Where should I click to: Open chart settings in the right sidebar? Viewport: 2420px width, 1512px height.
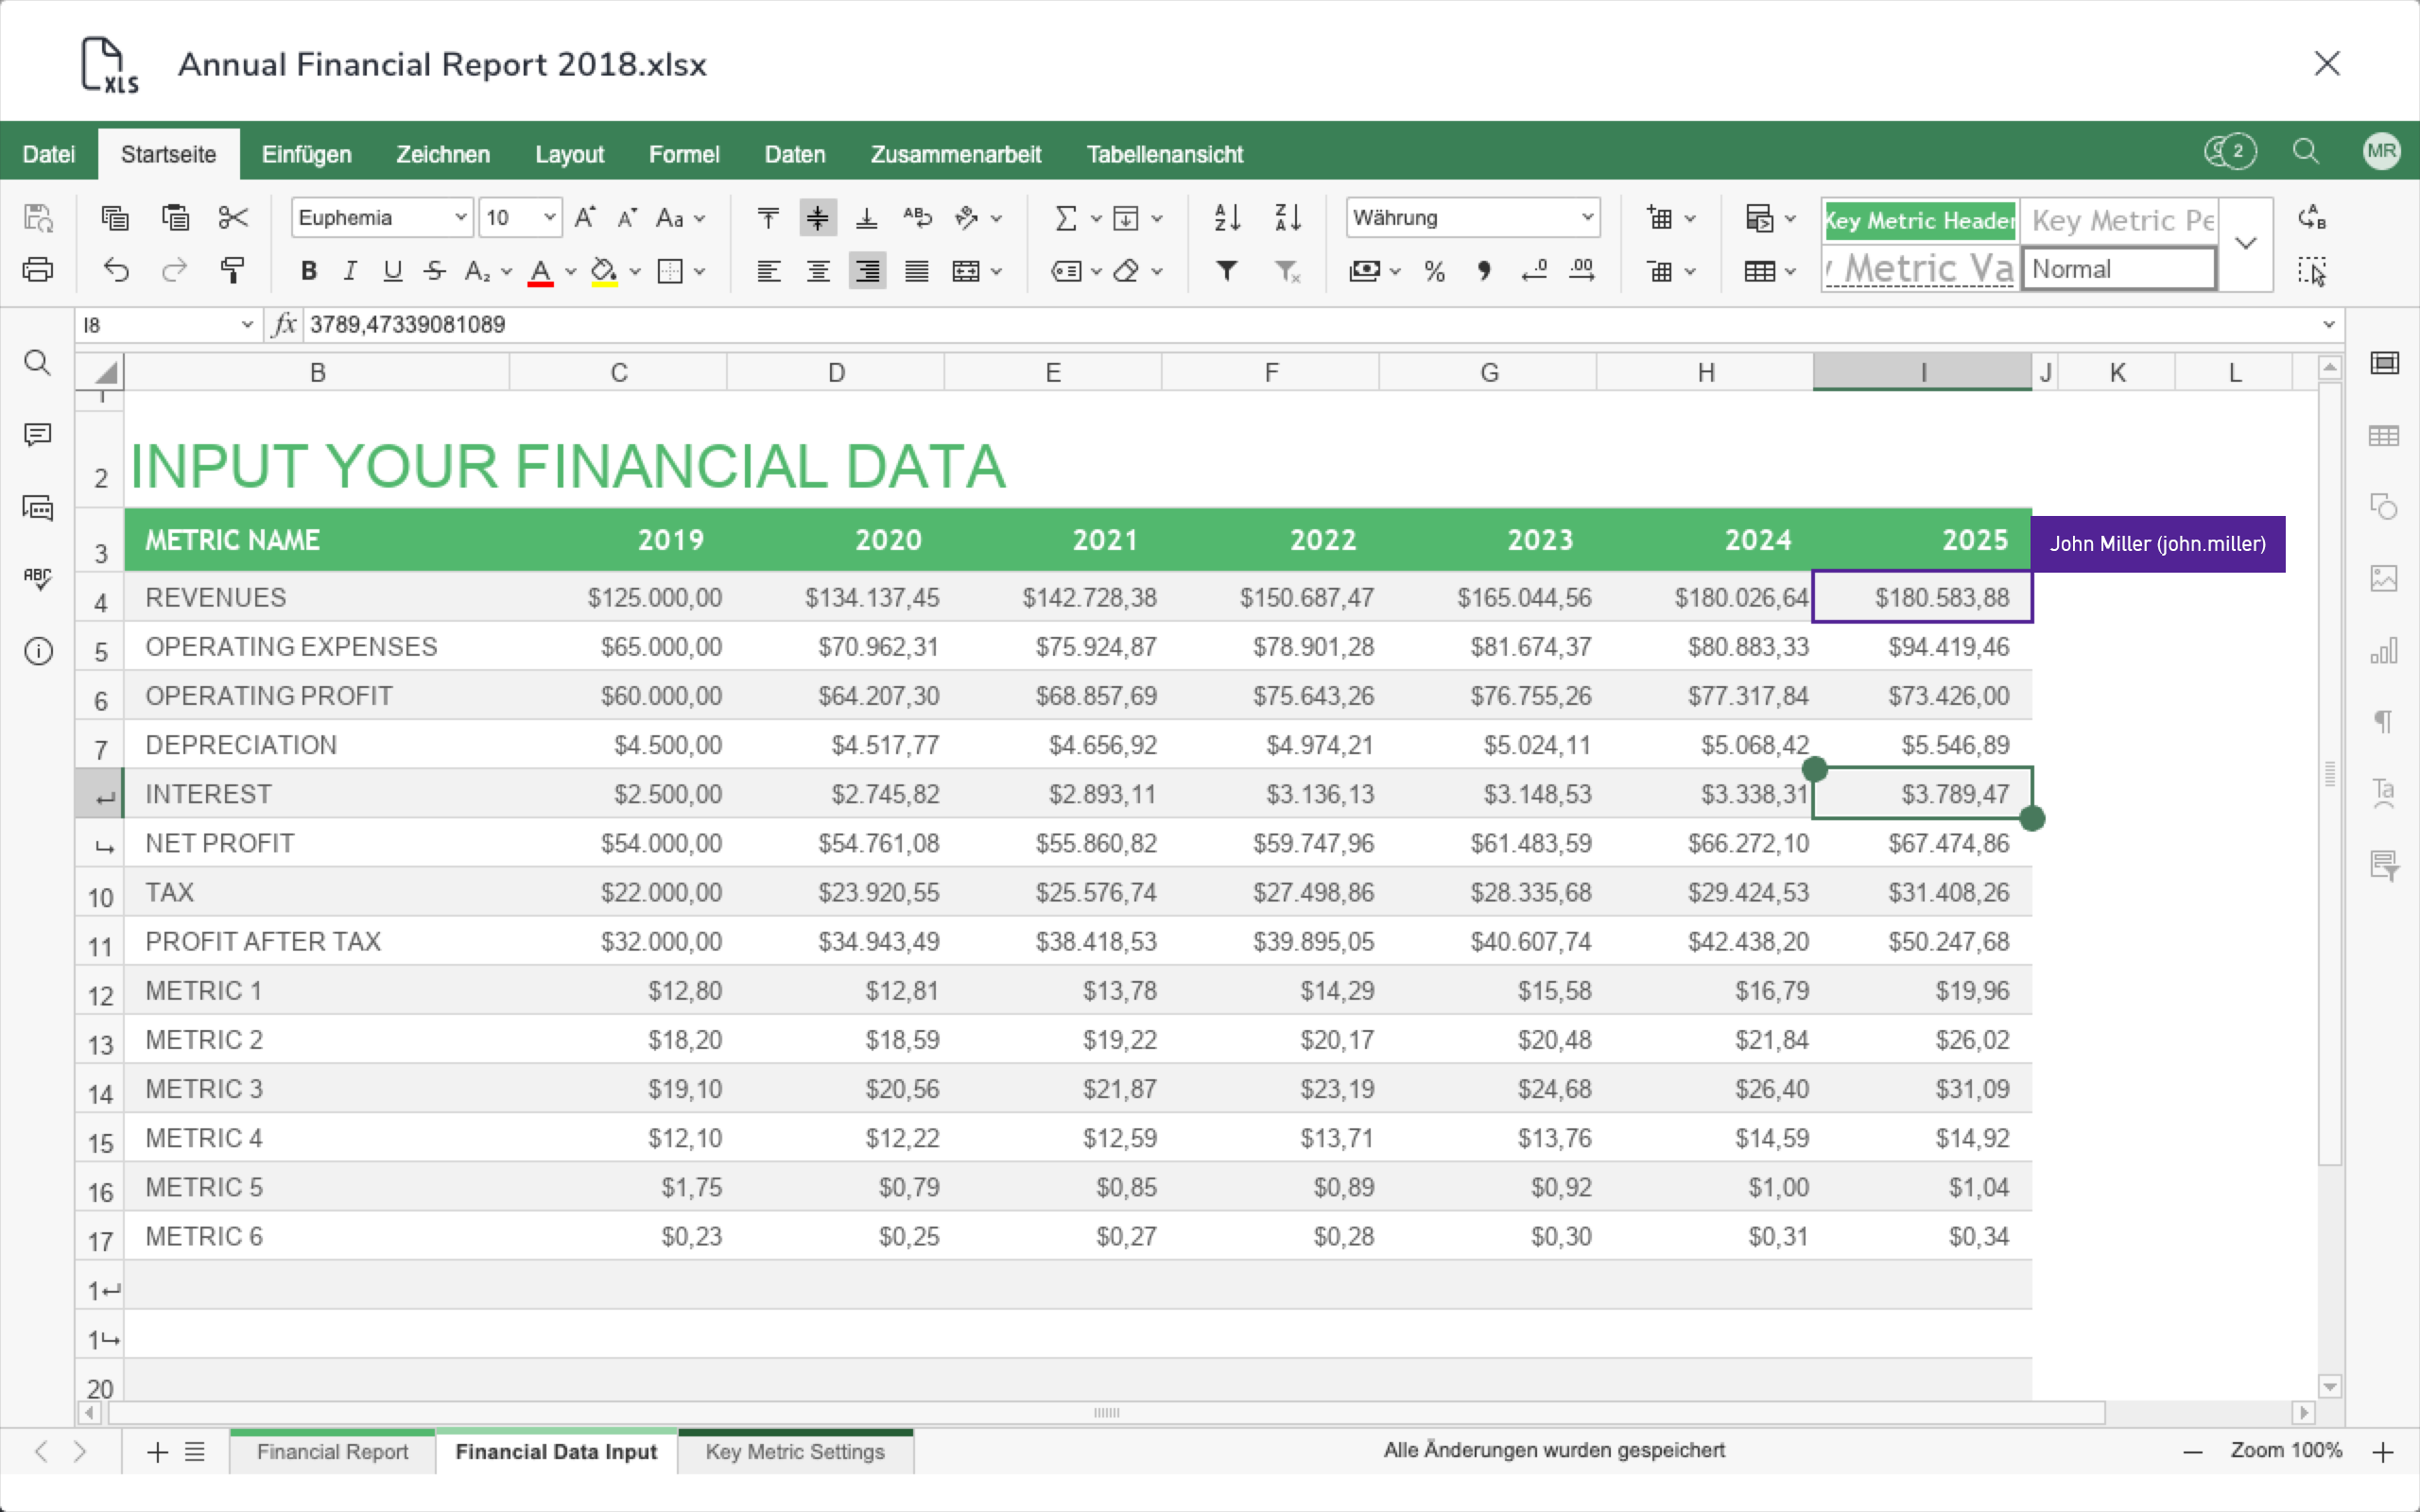point(2386,651)
